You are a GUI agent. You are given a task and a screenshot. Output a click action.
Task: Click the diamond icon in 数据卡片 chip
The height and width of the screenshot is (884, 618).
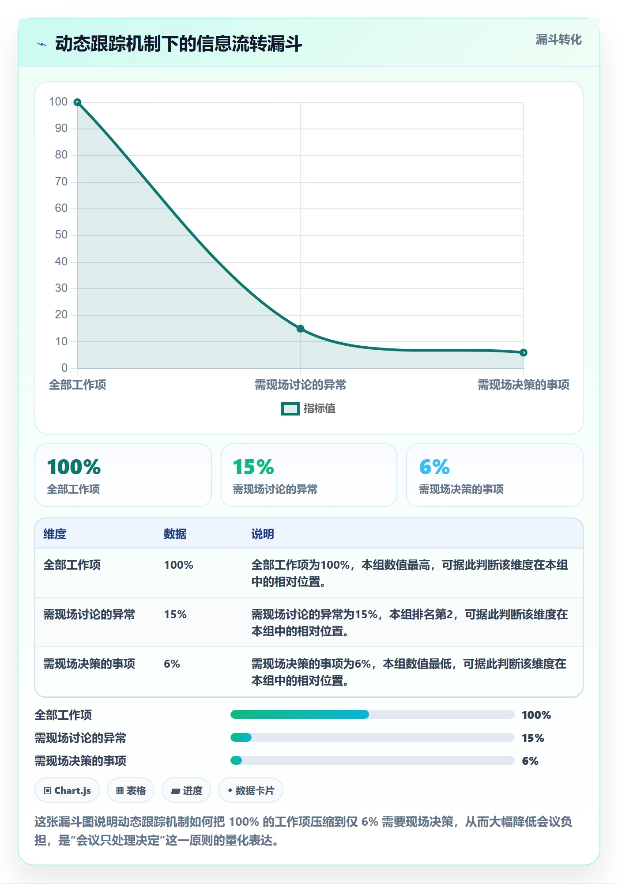pyautogui.click(x=230, y=790)
